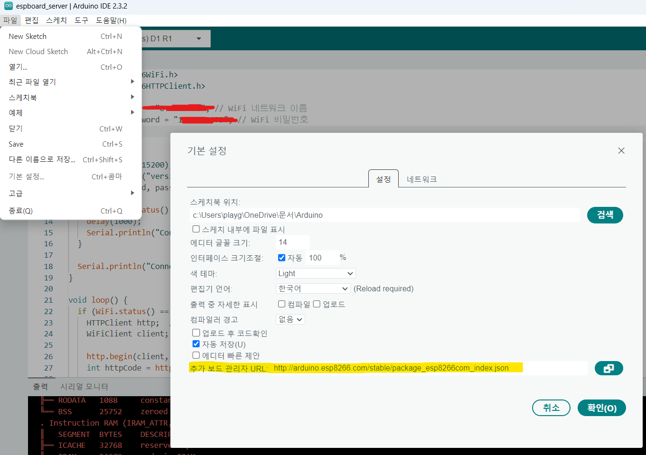Open the 편집 menu
This screenshot has width=646, height=455.
click(32, 20)
